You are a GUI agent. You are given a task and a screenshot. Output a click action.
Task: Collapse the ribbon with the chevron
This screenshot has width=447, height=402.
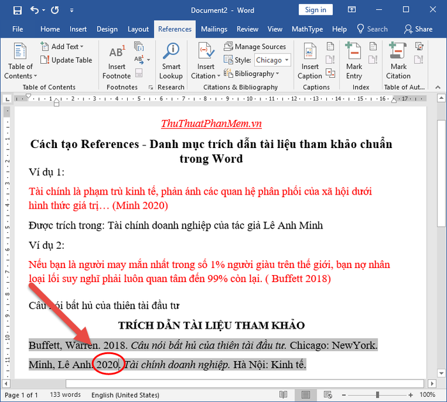click(438, 87)
